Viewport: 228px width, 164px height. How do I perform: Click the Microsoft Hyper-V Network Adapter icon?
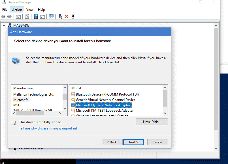tap(73, 105)
